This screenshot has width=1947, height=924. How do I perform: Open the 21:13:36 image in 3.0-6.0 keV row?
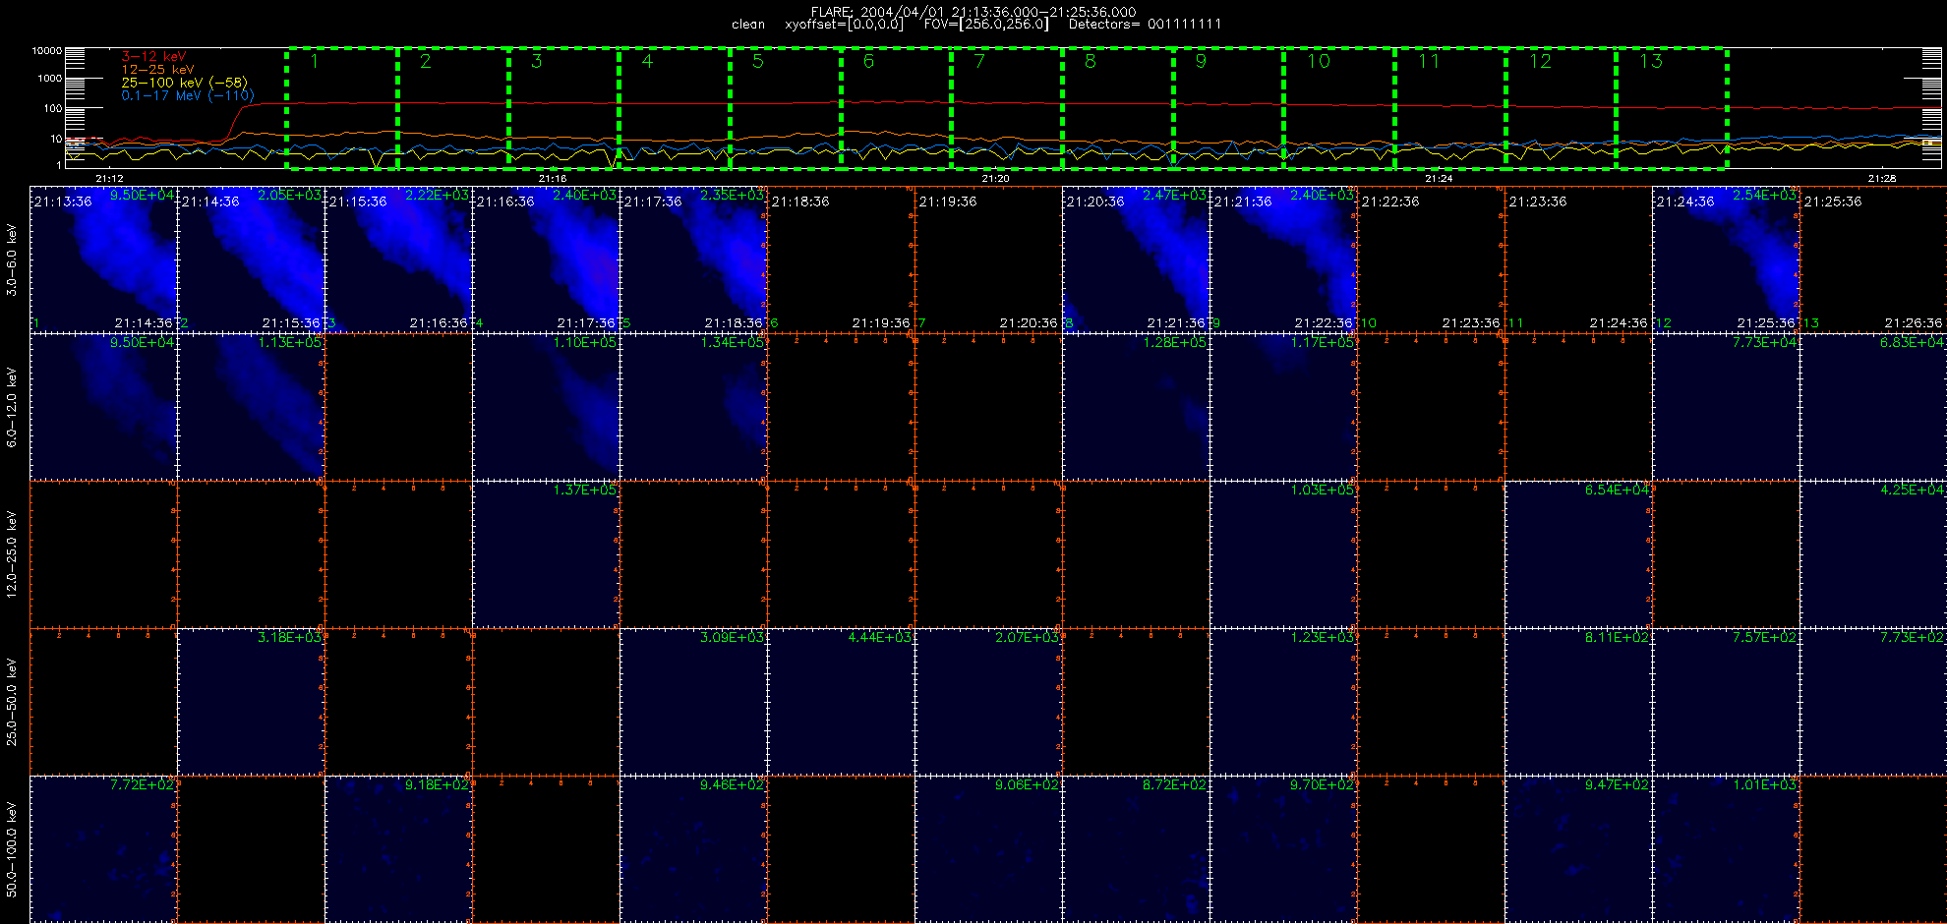[104, 260]
